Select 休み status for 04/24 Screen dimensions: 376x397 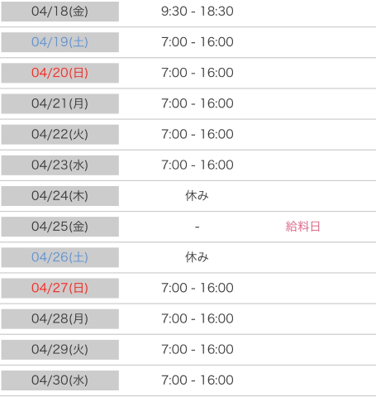(197, 196)
